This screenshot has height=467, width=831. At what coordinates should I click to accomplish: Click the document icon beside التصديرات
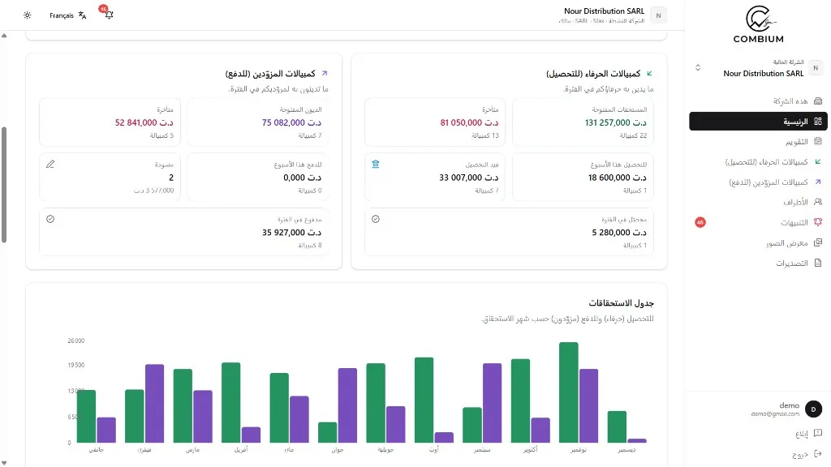(x=818, y=263)
